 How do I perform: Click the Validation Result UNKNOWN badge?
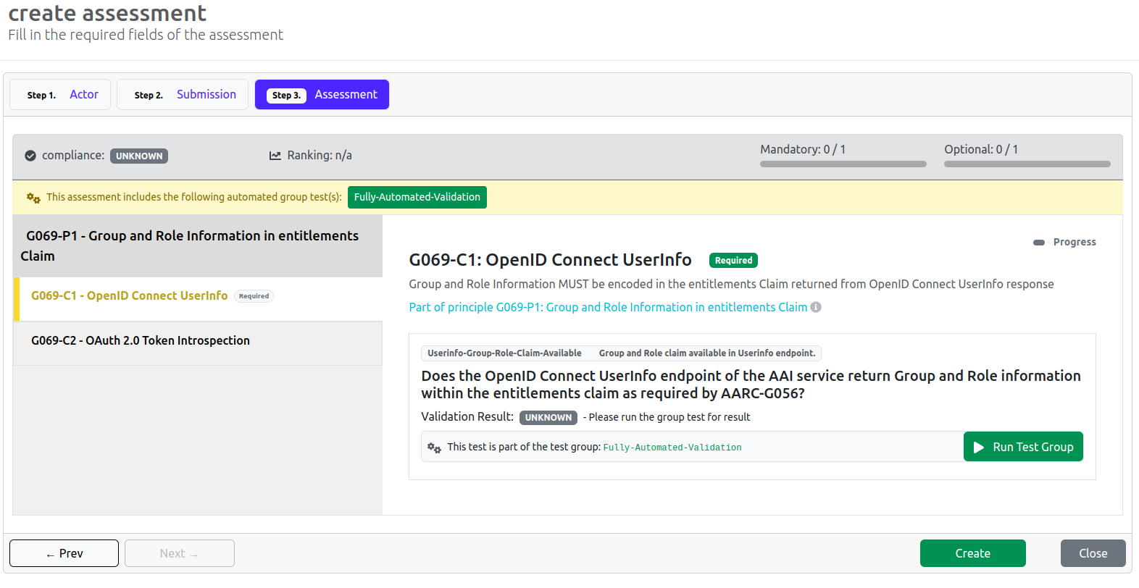[x=548, y=418]
